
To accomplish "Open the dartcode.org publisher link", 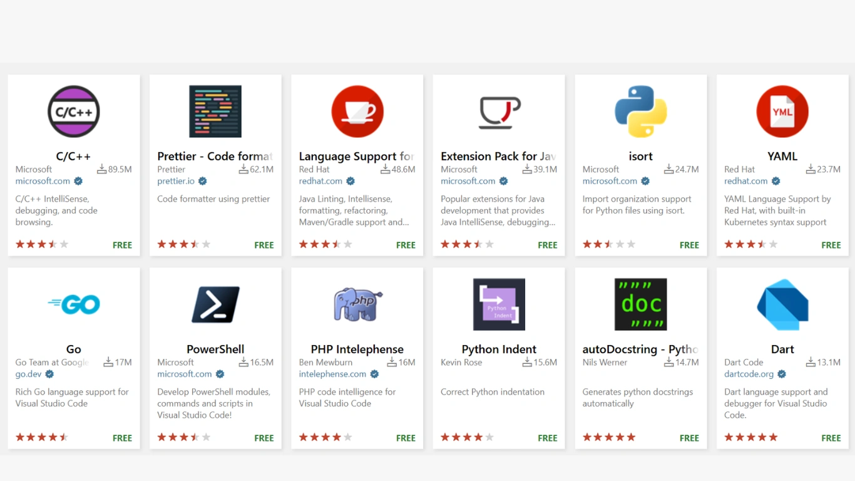I will point(749,374).
